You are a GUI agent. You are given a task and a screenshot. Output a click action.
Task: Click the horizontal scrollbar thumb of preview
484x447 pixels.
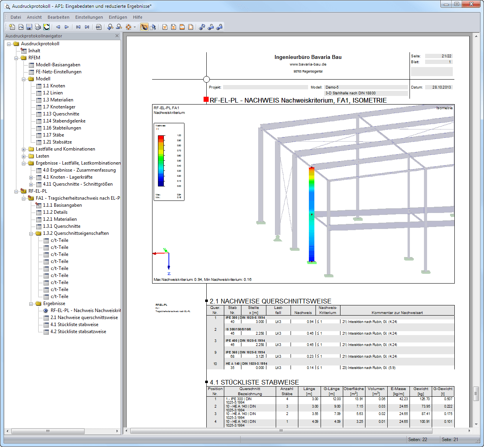coord(281,431)
